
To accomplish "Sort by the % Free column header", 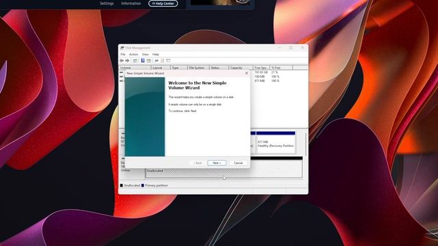I will pos(281,68).
